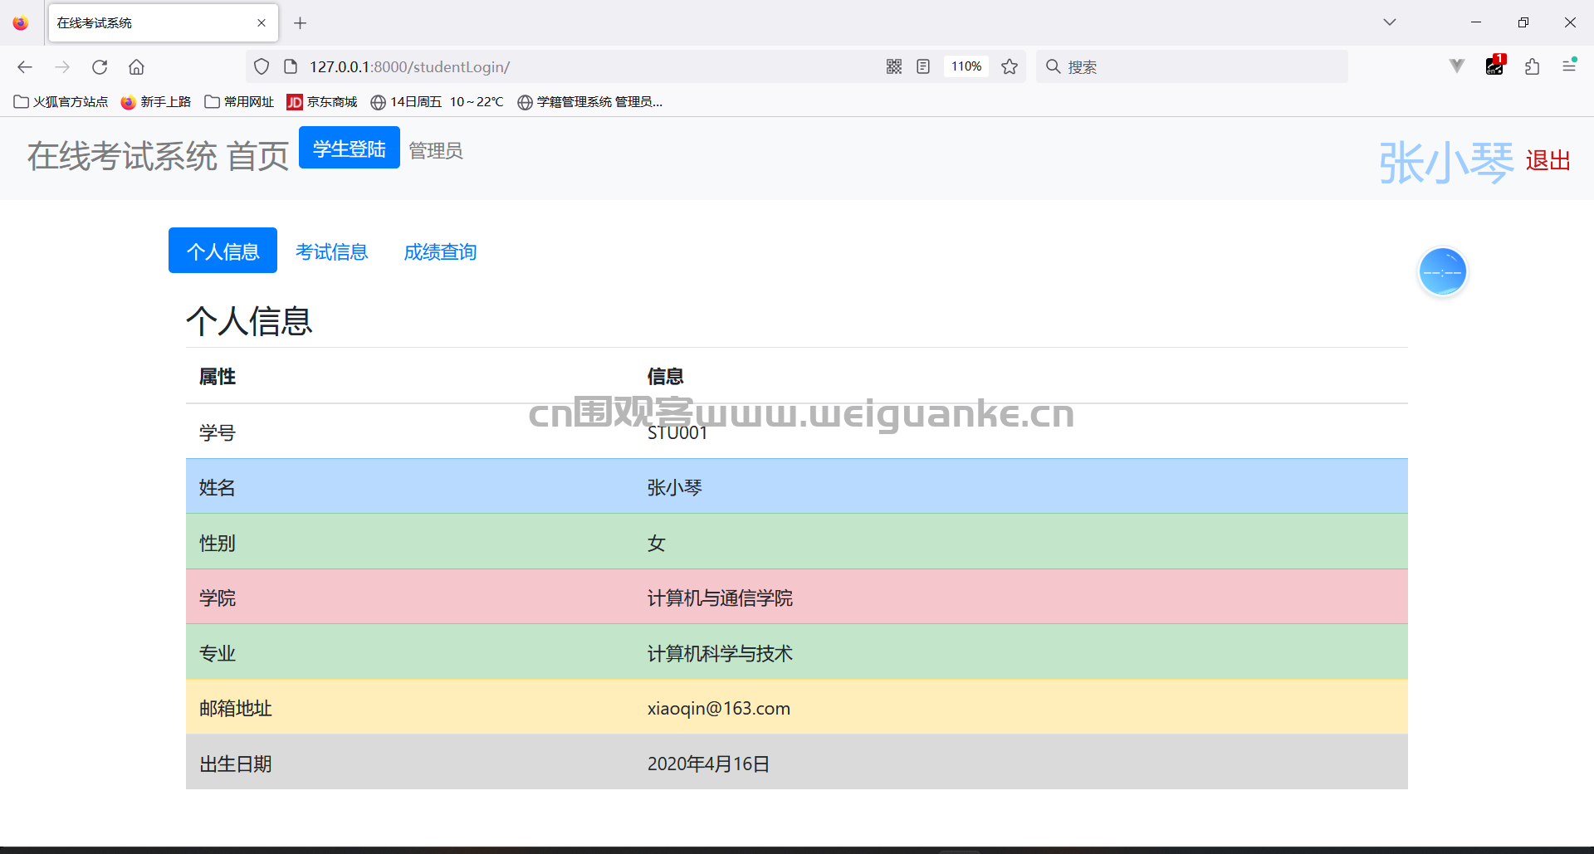Reload the page with the refresh icon
This screenshot has height=854, width=1594.
point(100,67)
